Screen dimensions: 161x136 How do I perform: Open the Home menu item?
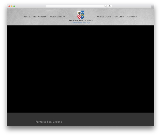tap(27, 17)
